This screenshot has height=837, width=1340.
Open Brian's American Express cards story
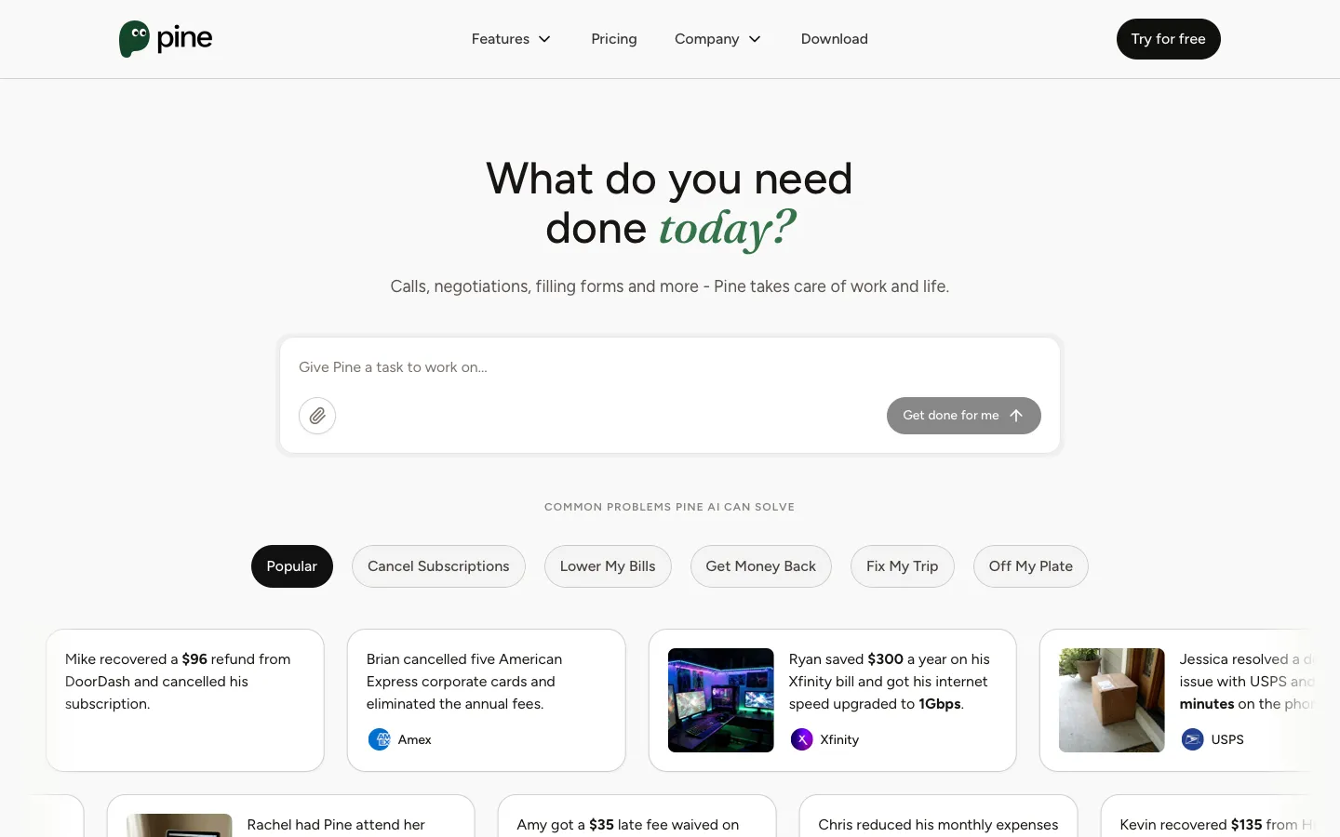tap(487, 700)
